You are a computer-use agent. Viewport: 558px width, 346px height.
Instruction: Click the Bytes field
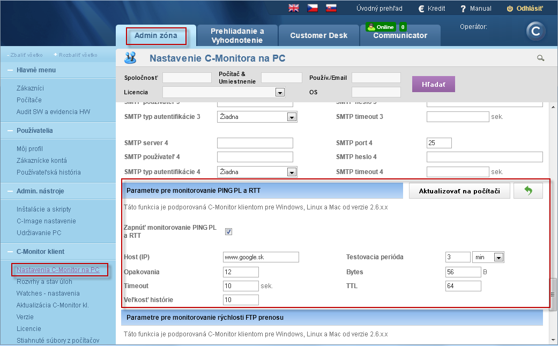463,272
